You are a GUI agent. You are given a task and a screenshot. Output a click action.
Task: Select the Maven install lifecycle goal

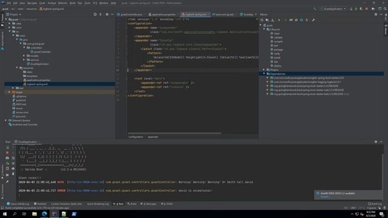(x=277, y=58)
